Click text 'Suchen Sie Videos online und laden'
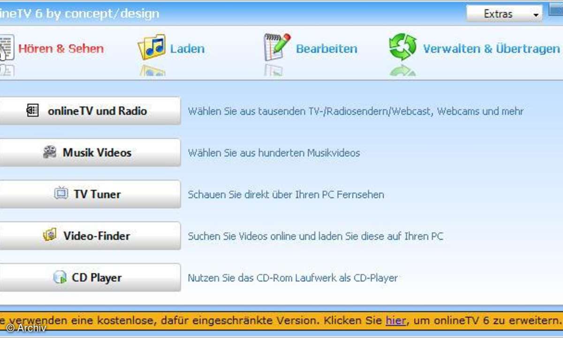 pos(266,236)
